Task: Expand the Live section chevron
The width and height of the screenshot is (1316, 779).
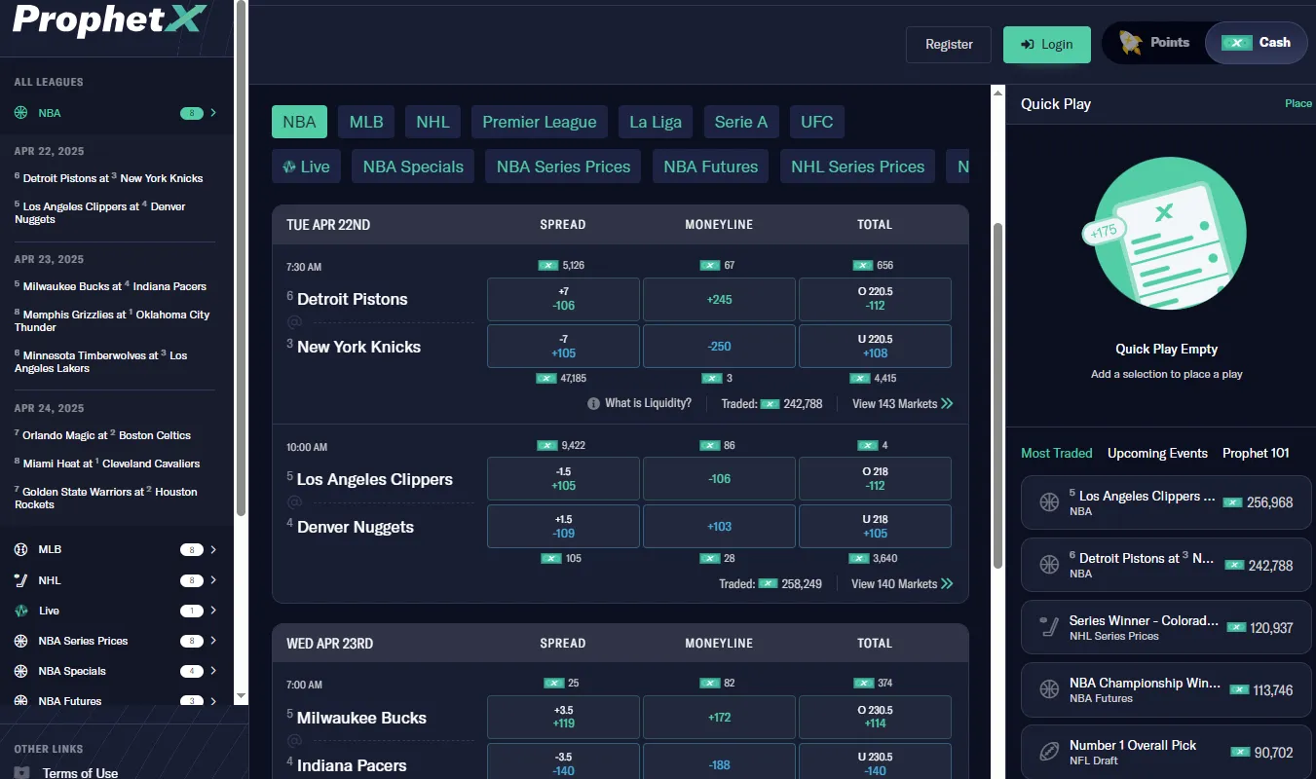Action: point(213,611)
